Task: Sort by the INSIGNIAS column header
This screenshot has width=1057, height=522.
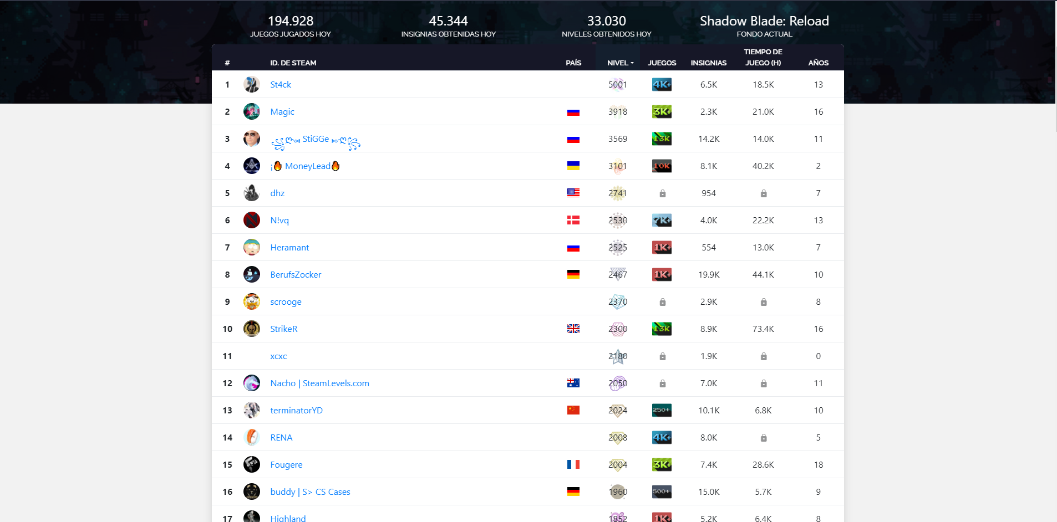Action: (708, 63)
